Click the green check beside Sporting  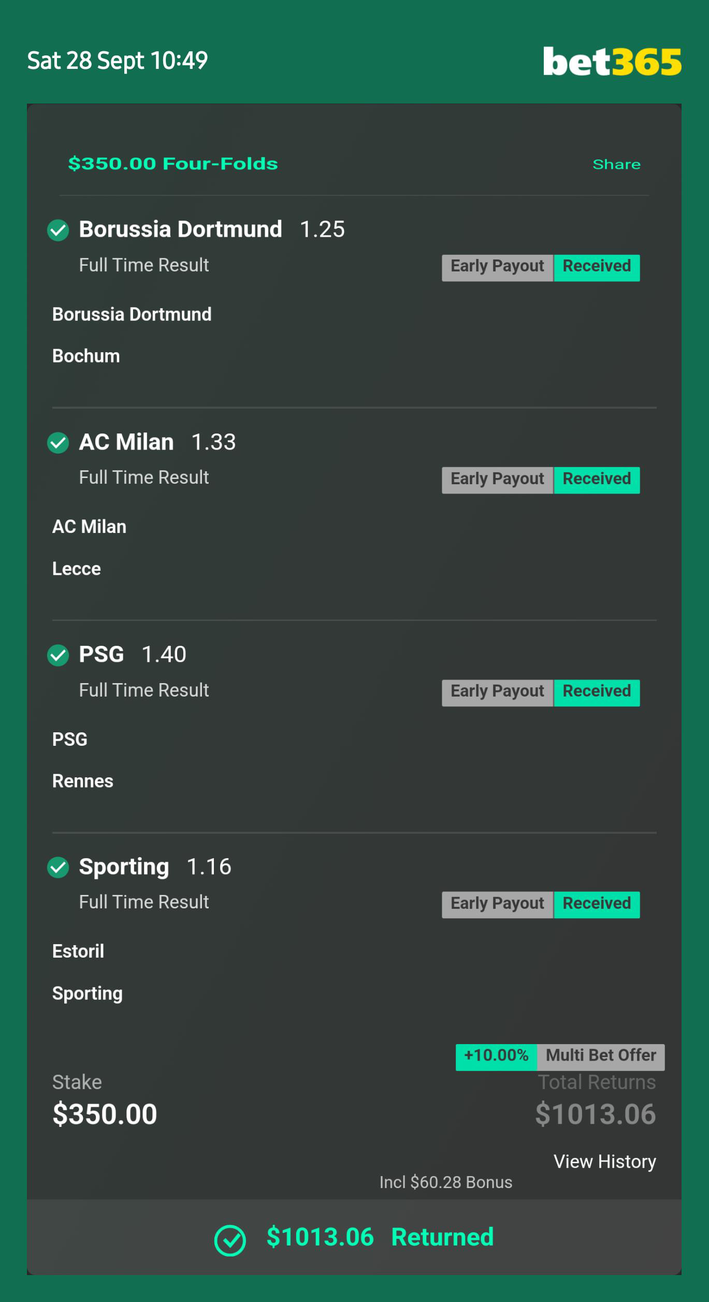58,867
